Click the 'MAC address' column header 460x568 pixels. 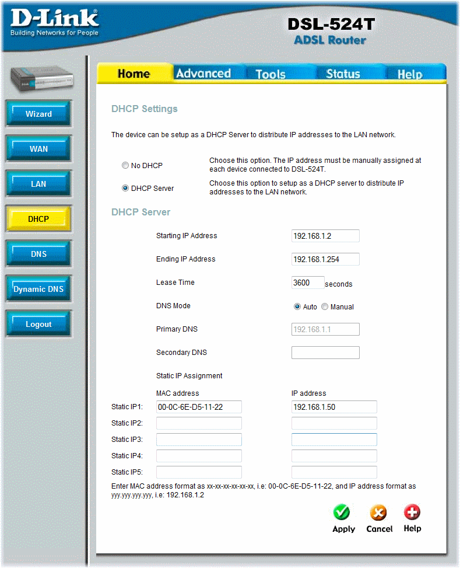coord(178,393)
